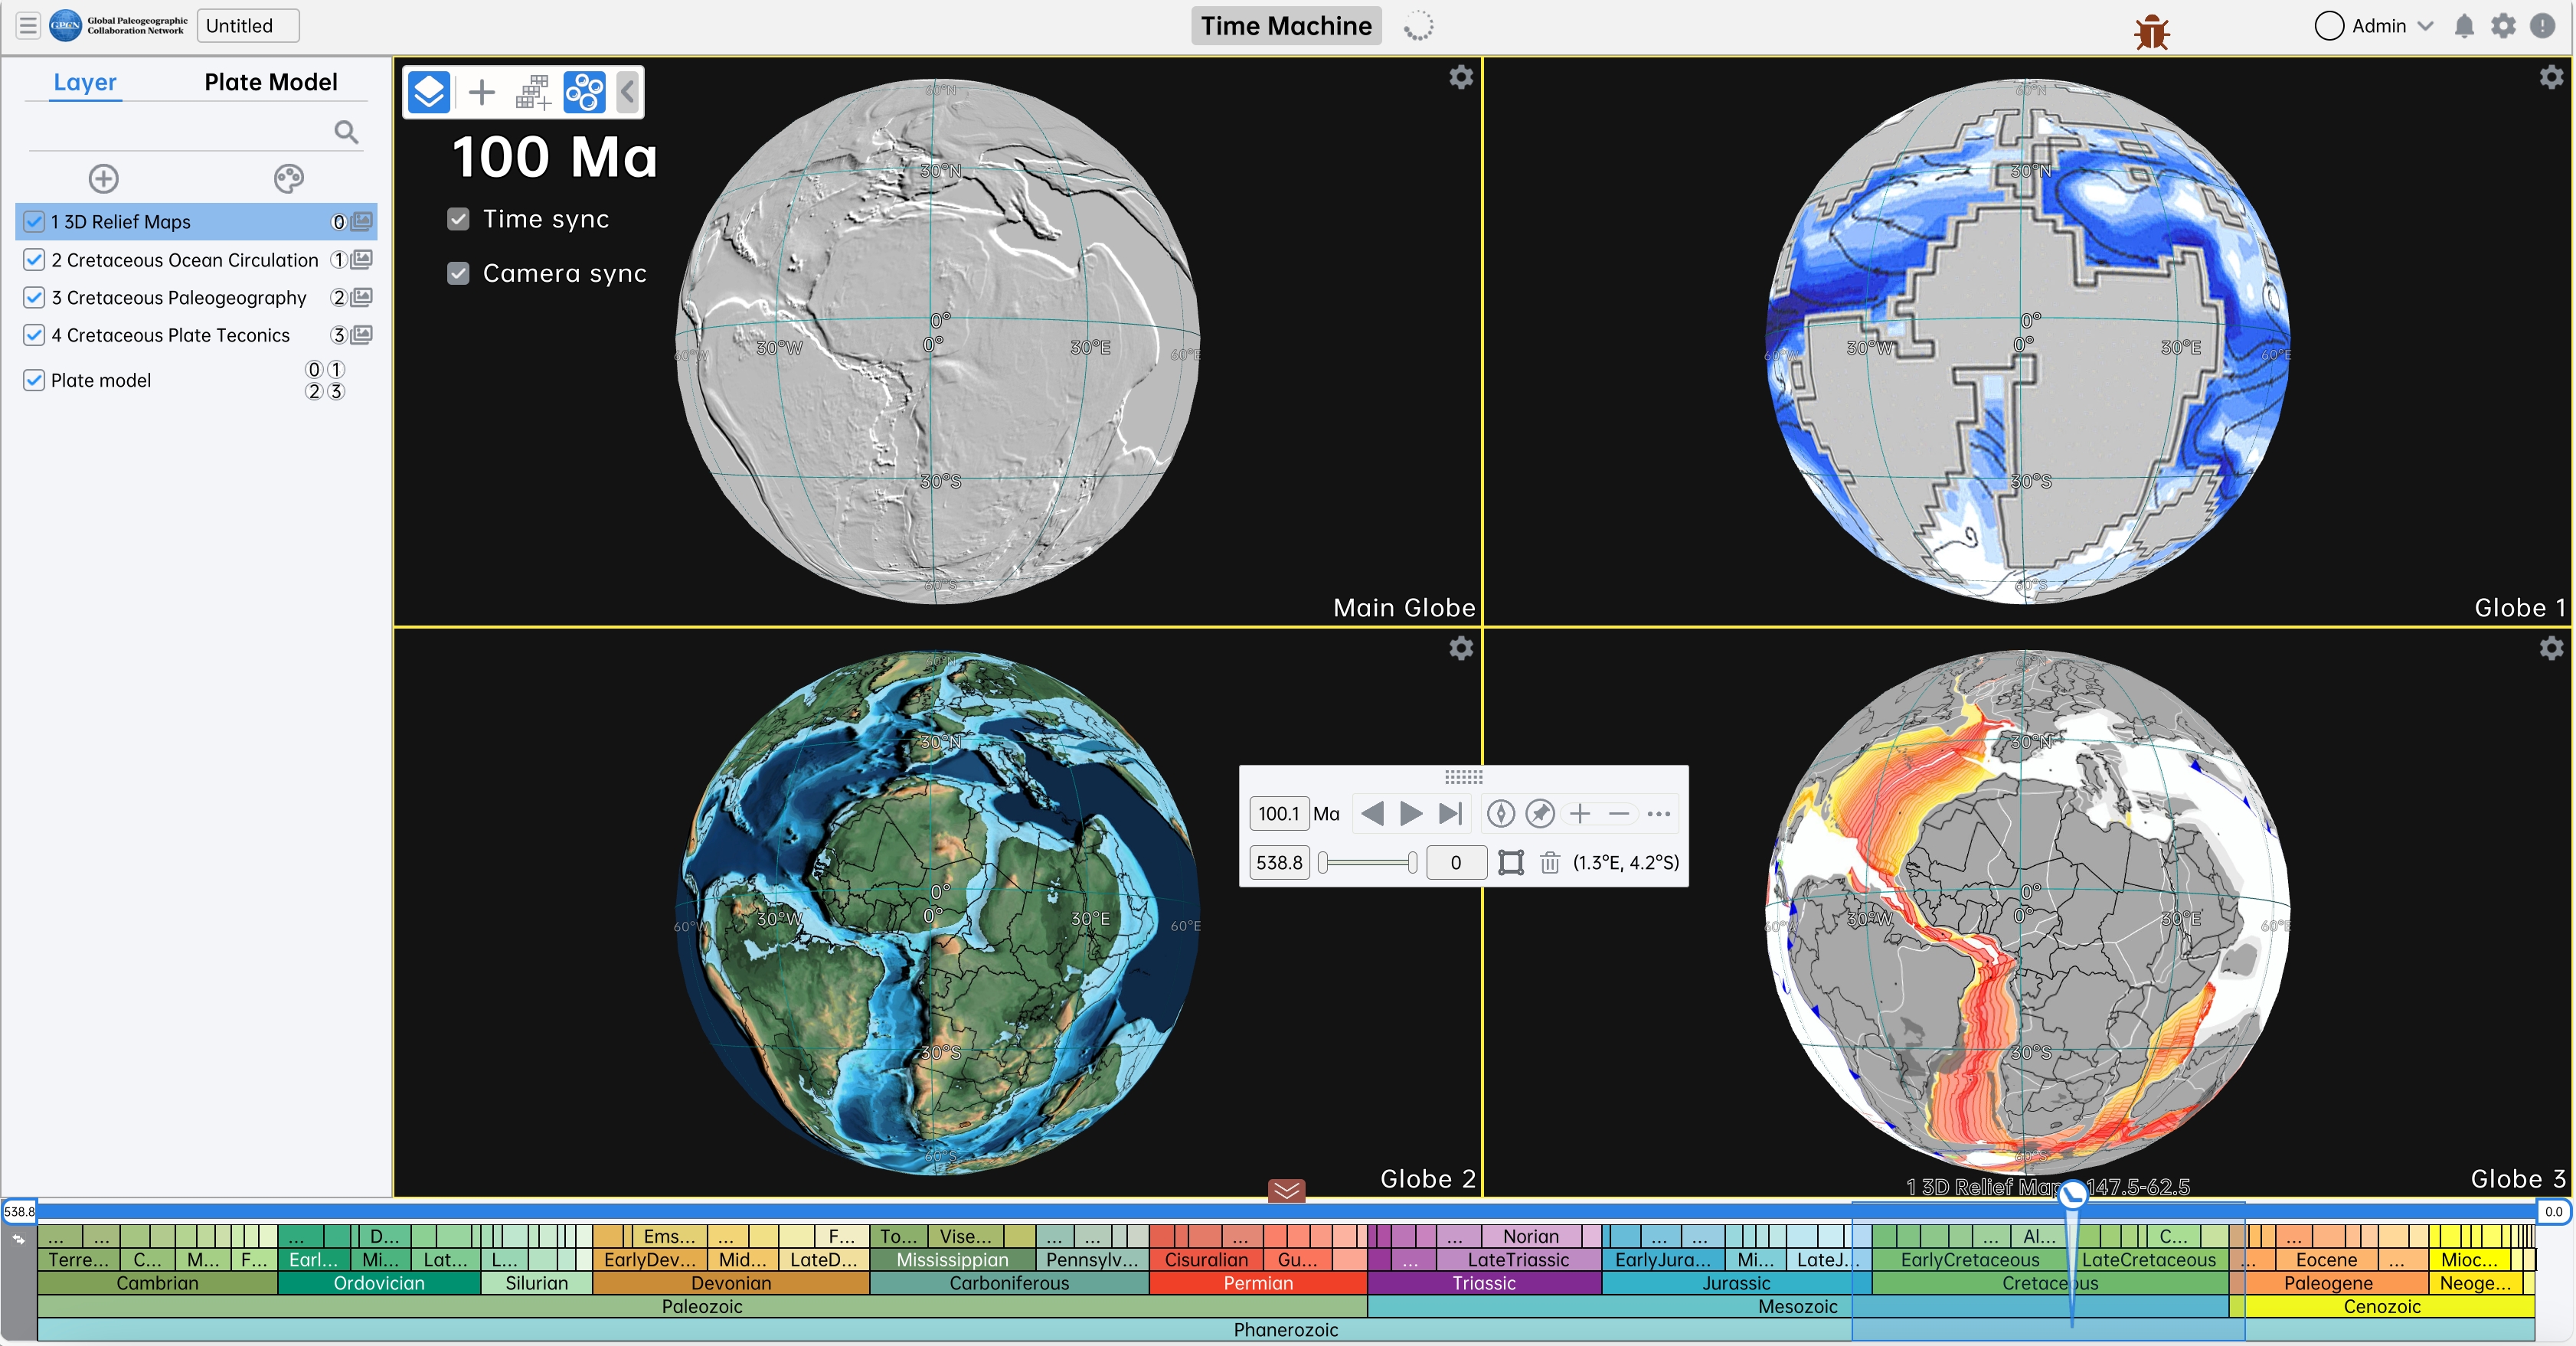Click the compass reset-north icon
2576x1346 pixels.
pos(1500,814)
